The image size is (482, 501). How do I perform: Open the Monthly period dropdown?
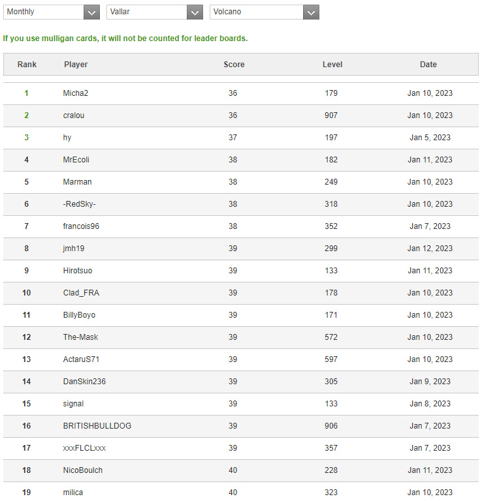pyautogui.click(x=51, y=12)
